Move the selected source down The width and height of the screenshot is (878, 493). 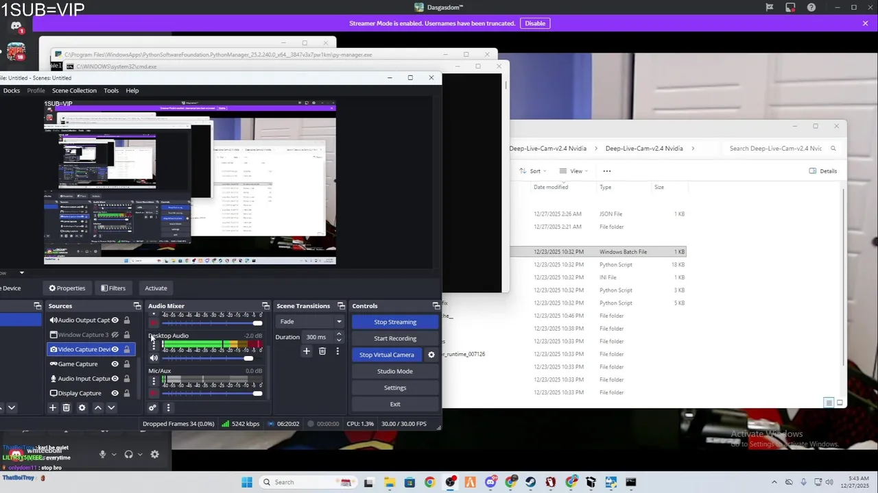click(x=111, y=407)
